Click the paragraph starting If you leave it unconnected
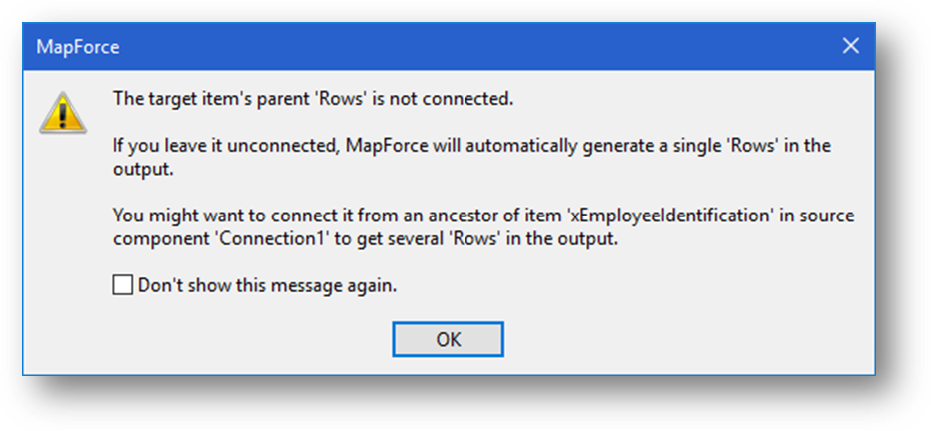This screenshot has height=431, width=931. [x=471, y=157]
